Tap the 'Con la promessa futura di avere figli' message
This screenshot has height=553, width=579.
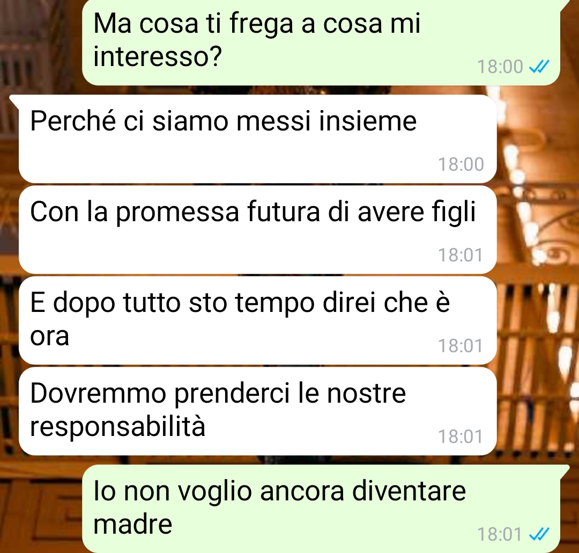257,230
